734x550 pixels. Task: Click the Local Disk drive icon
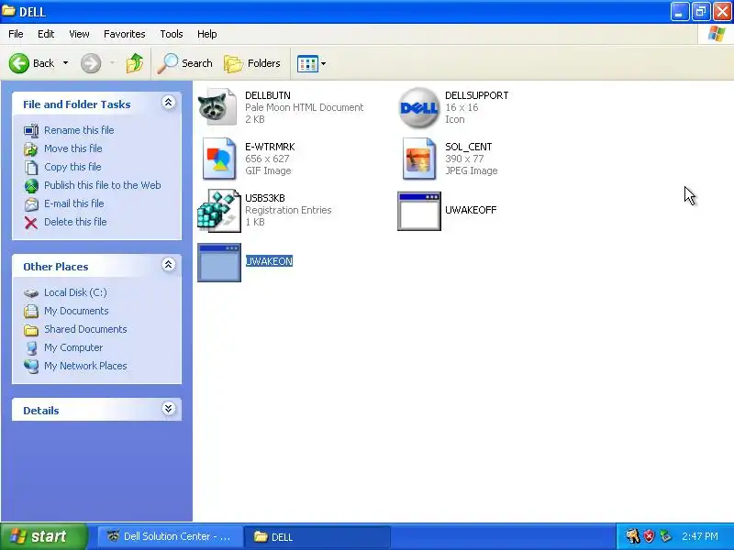pyautogui.click(x=31, y=292)
